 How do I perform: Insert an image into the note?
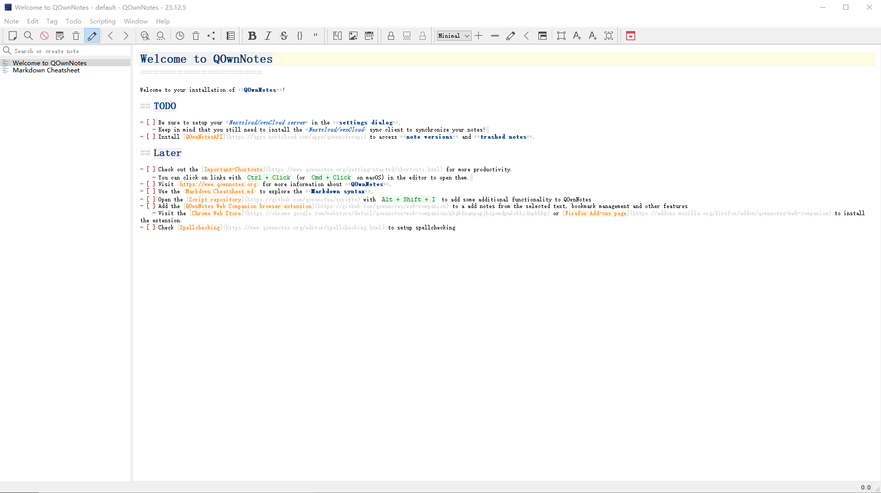click(x=353, y=36)
